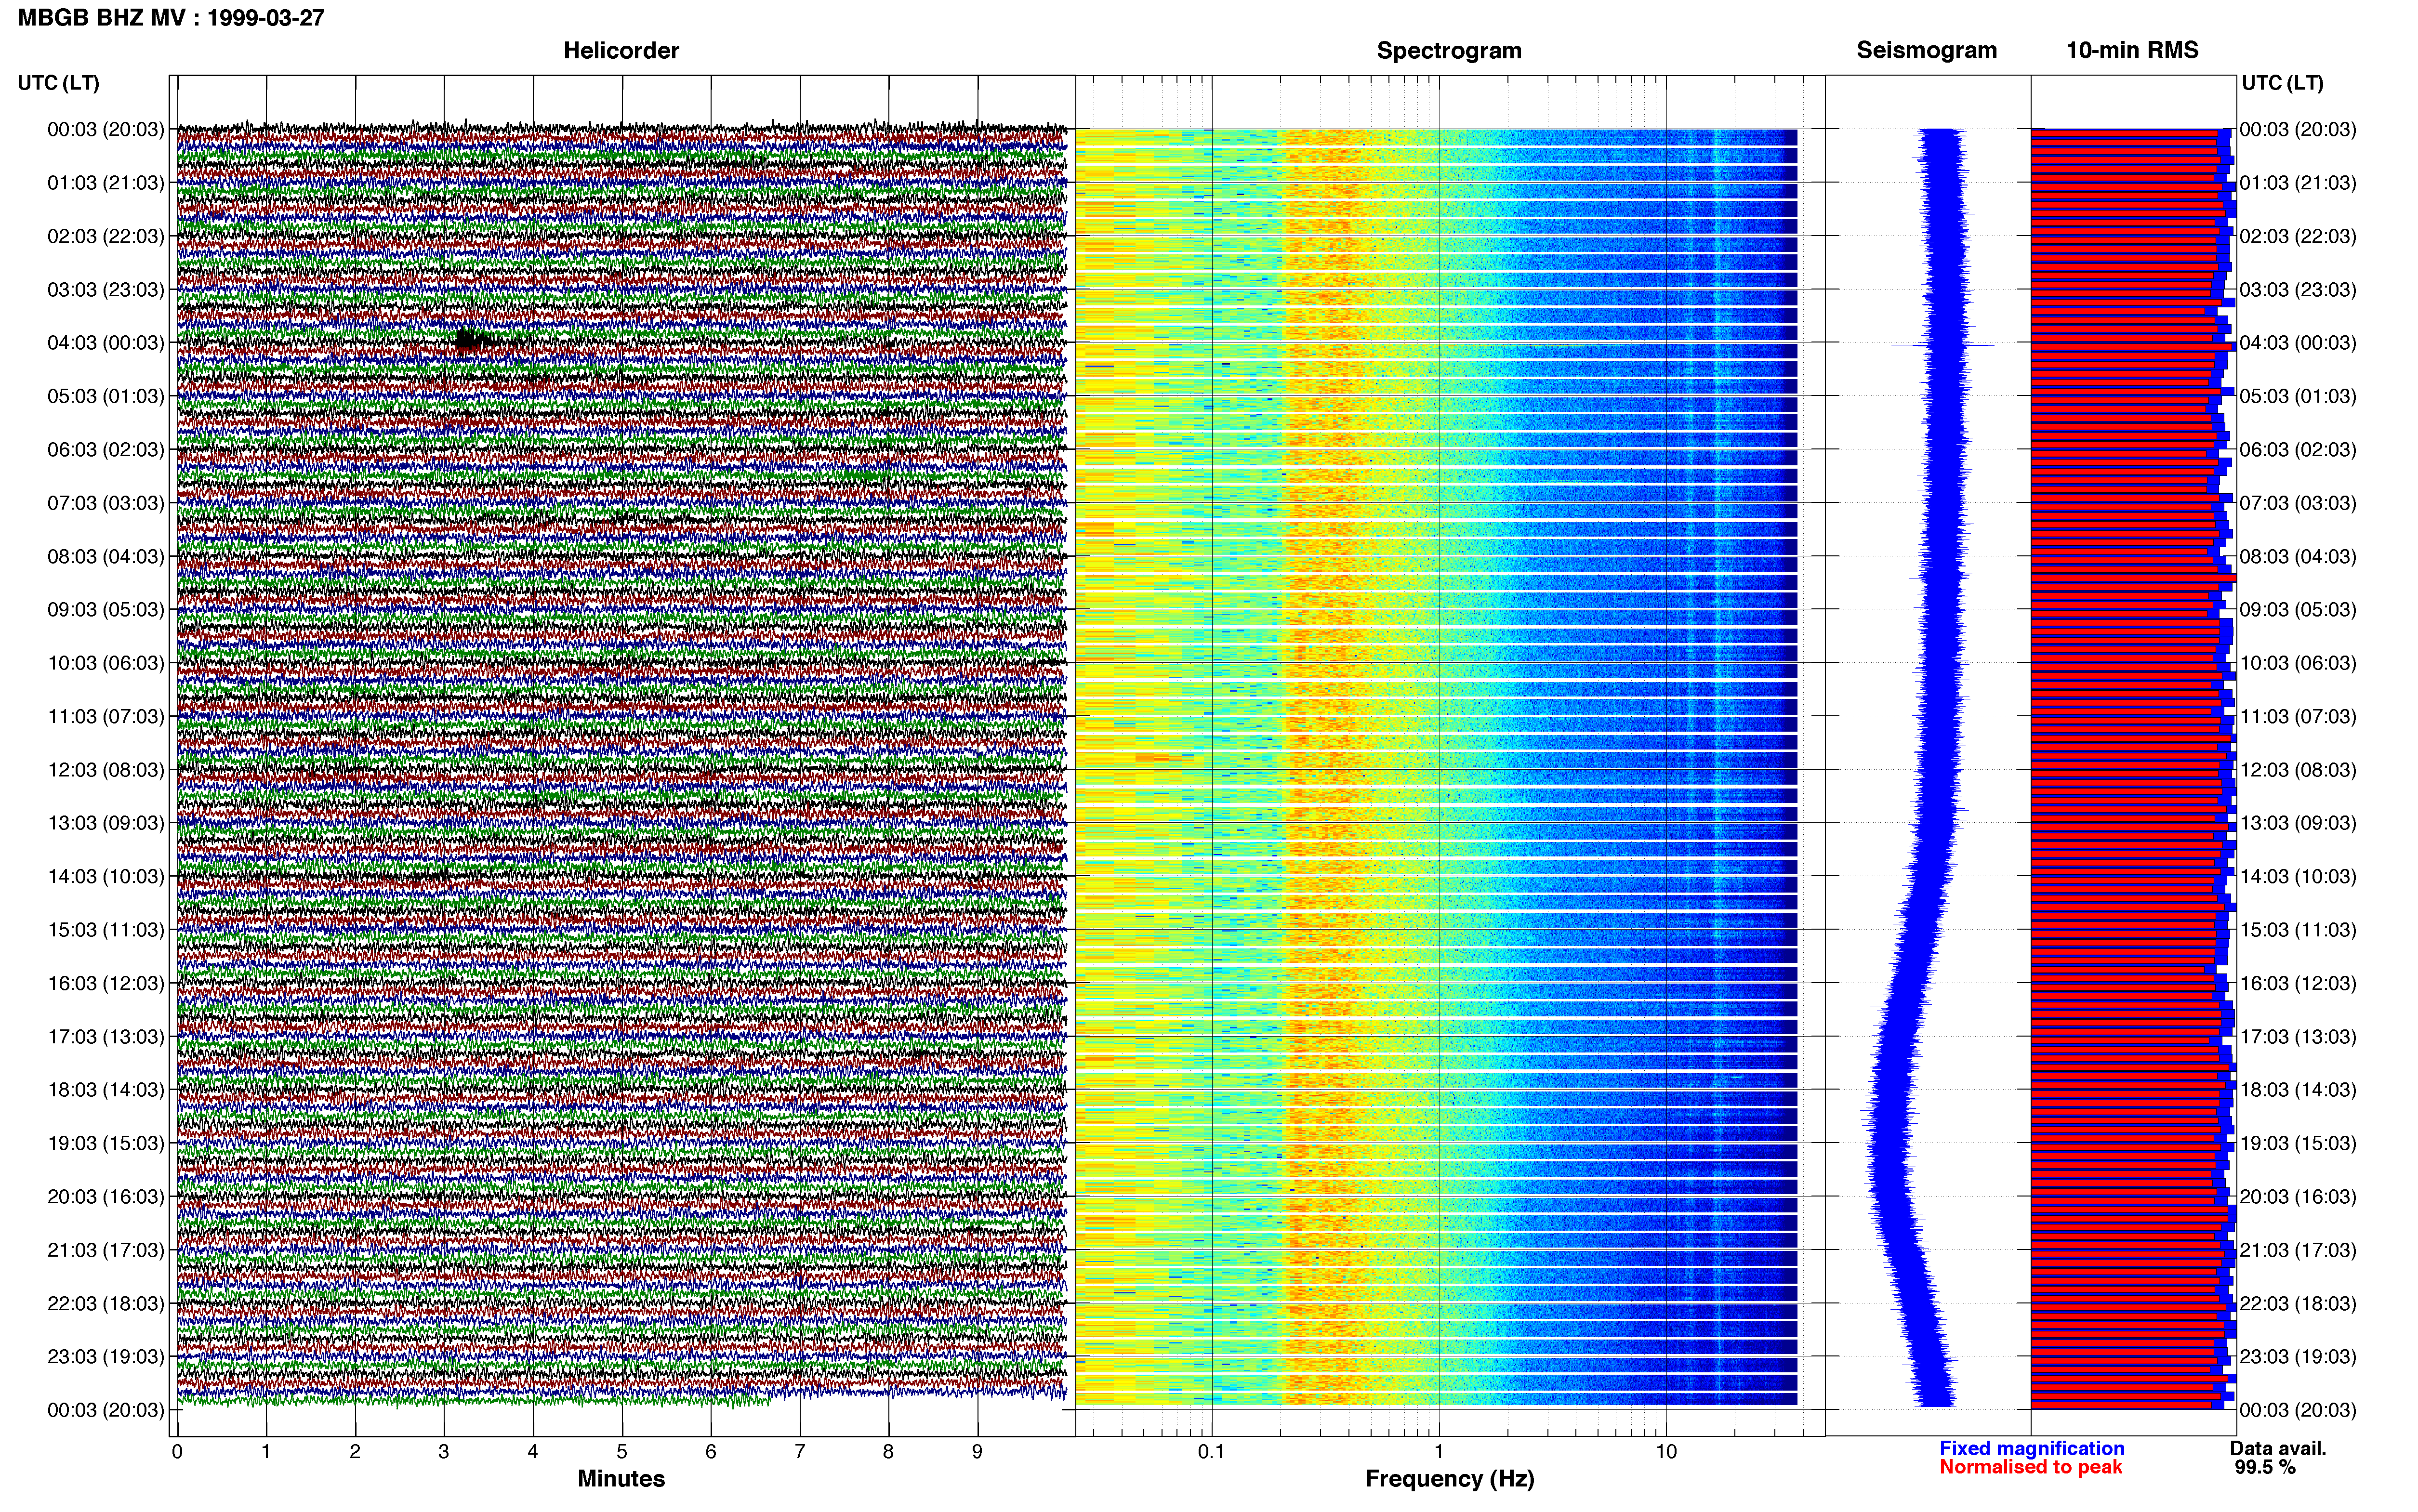Image resolution: width=2418 pixels, height=1512 pixels.
Task: Click left time label "00:03 (20:03)" at top
Action: 106,129
